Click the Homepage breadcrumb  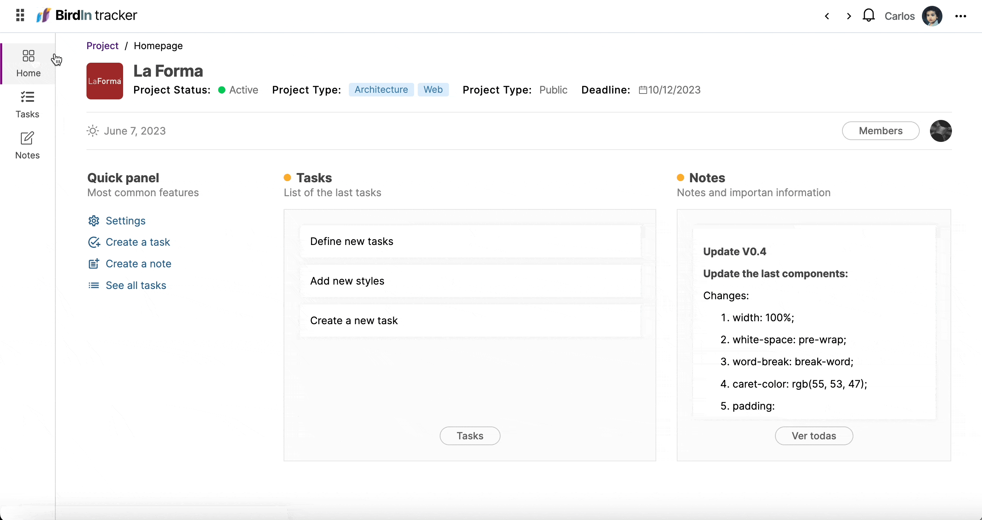click(x=158, y=46)
